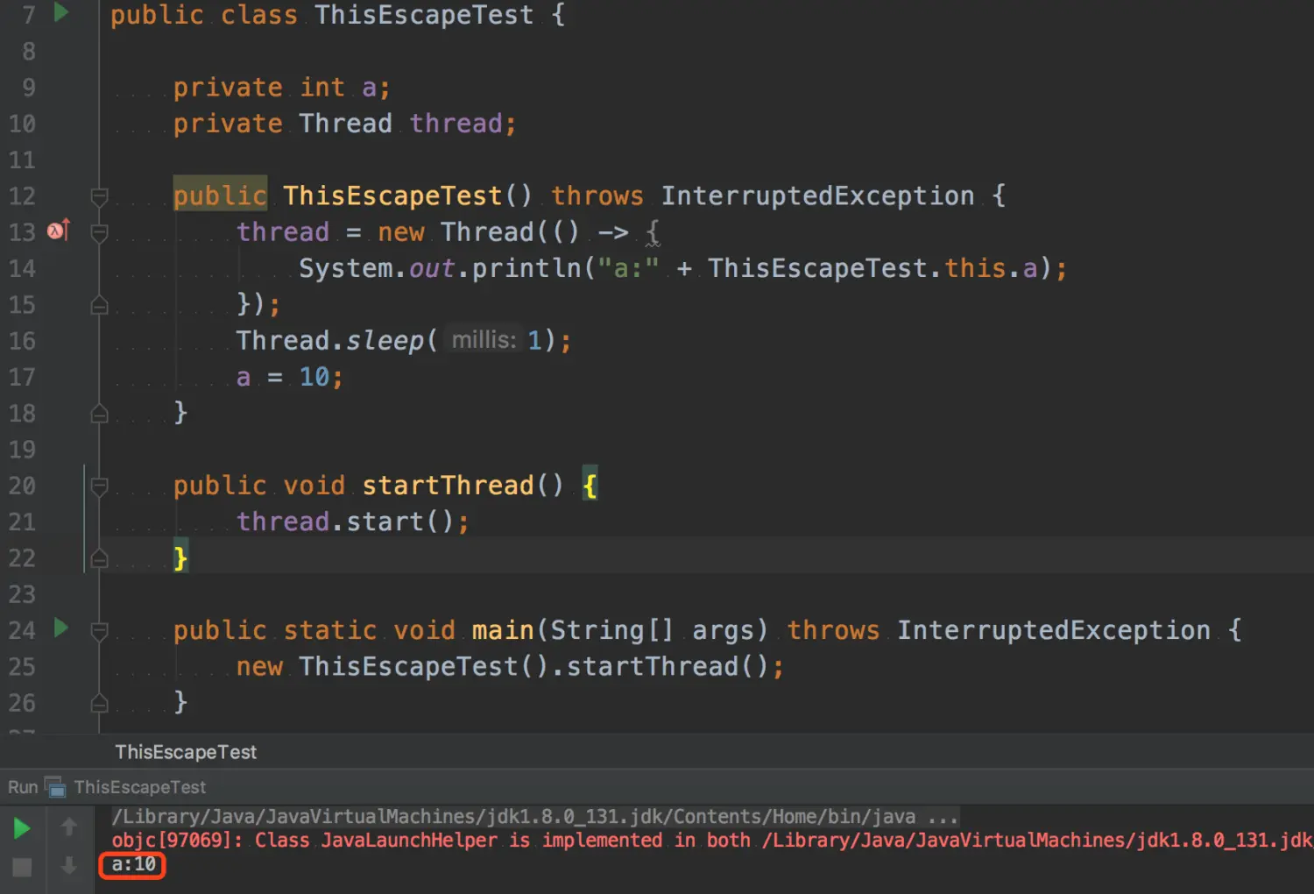
Task: Click the lambda override marker on line 13
Action: click(x=58, y=231)
